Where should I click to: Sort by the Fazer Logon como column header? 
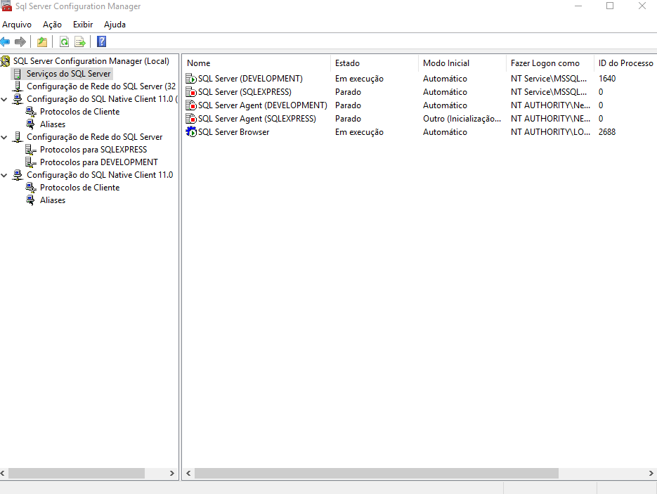click(x=549, y=63)
